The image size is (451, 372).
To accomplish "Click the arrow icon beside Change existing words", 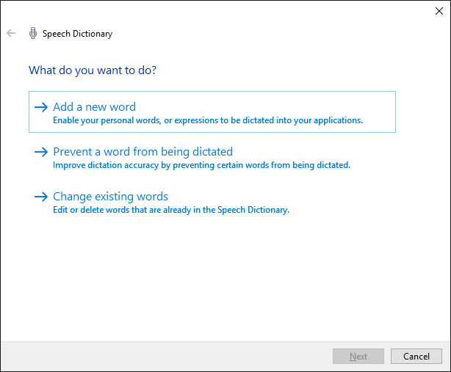I will click(41, 197).
